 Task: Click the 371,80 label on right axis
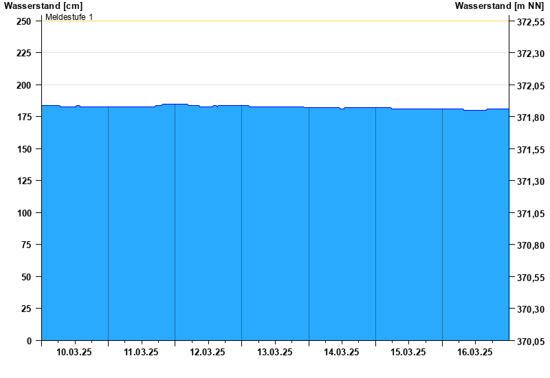531,118
